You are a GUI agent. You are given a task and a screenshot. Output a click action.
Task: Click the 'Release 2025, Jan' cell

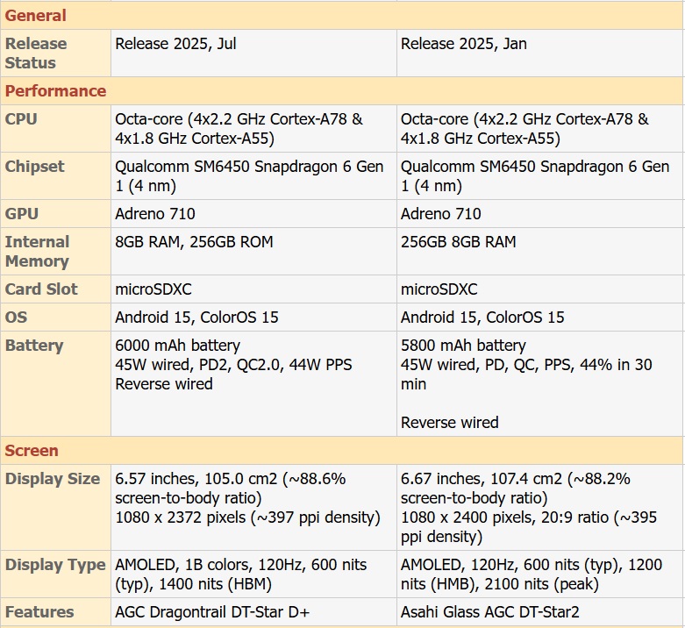(539, 54)
